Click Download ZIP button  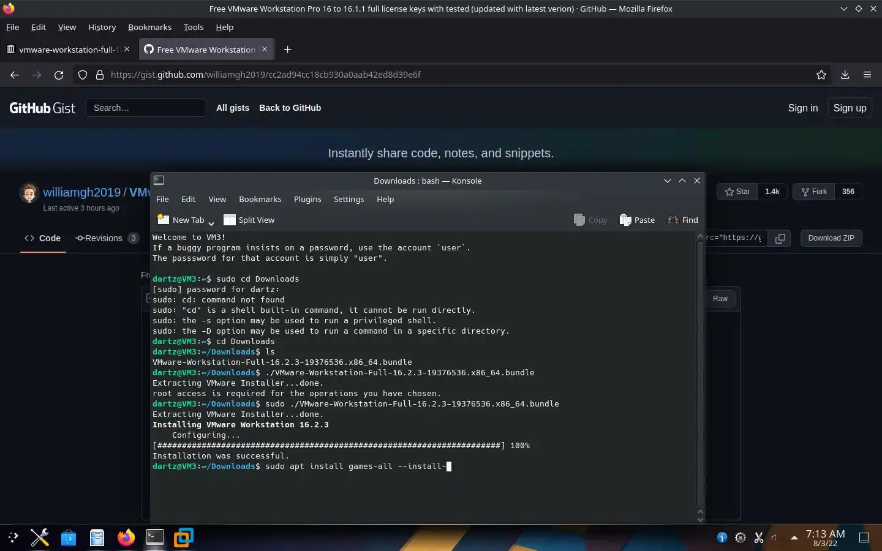pos(831,238)
